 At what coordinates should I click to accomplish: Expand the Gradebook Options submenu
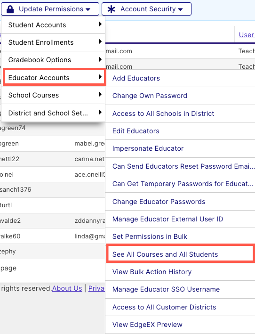(53, 60)
